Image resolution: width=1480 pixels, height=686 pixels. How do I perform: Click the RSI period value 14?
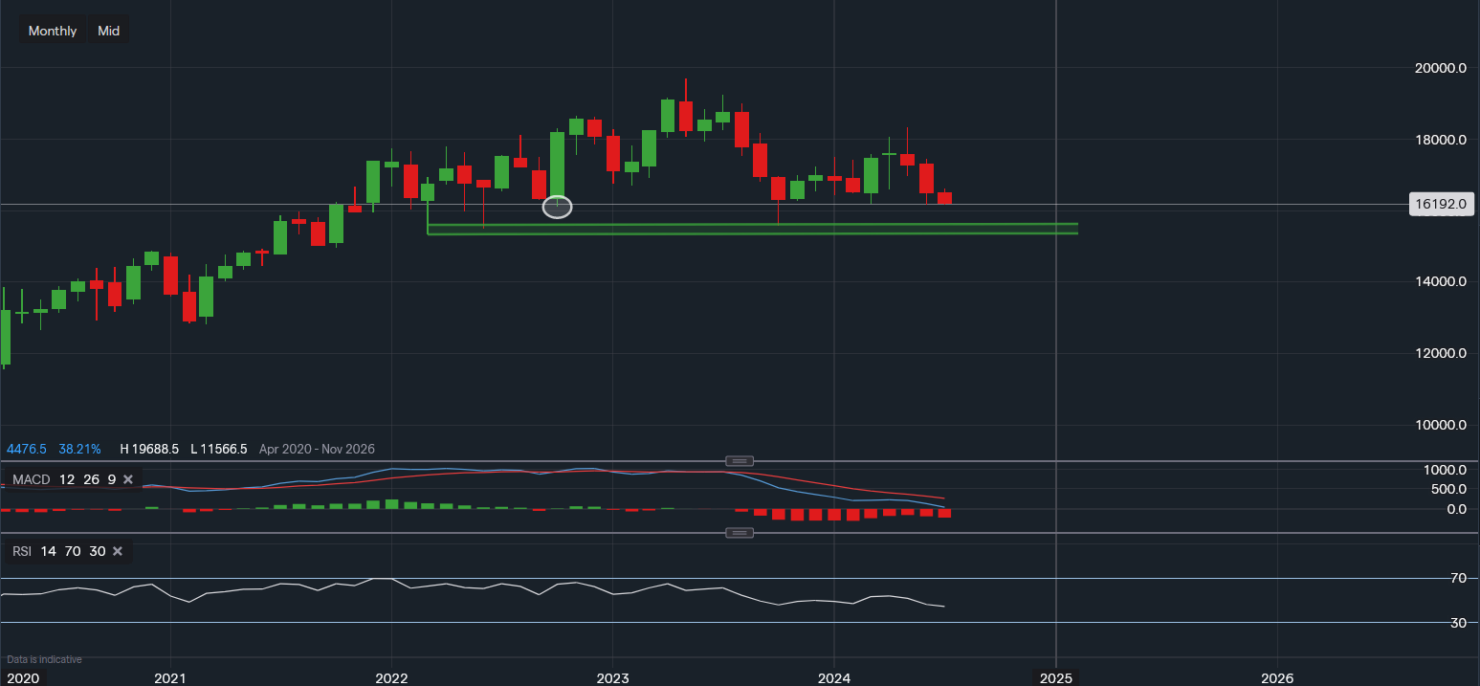pos(48,551)
